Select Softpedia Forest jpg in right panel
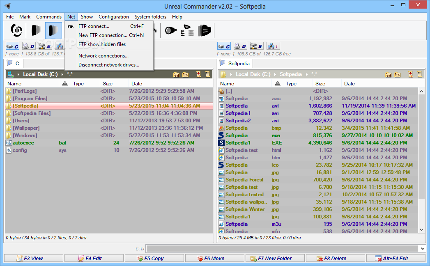430x266 pixels. pyautogui.click(x=318, y=180)
